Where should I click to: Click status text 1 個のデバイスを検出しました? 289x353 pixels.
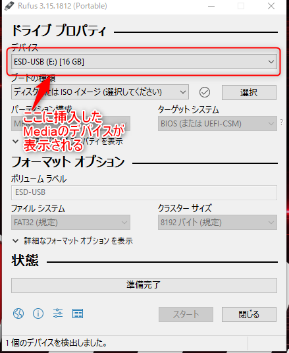(56, 343)
